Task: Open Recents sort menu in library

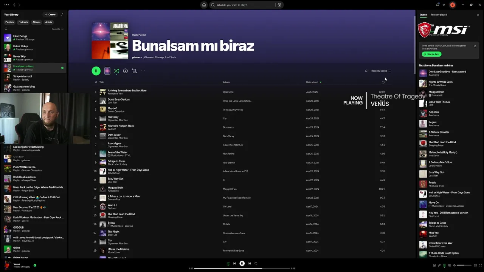Action: [57, 29]
